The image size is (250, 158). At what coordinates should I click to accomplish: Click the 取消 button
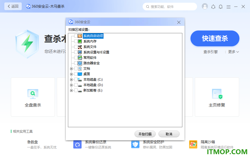pos(169,134)
